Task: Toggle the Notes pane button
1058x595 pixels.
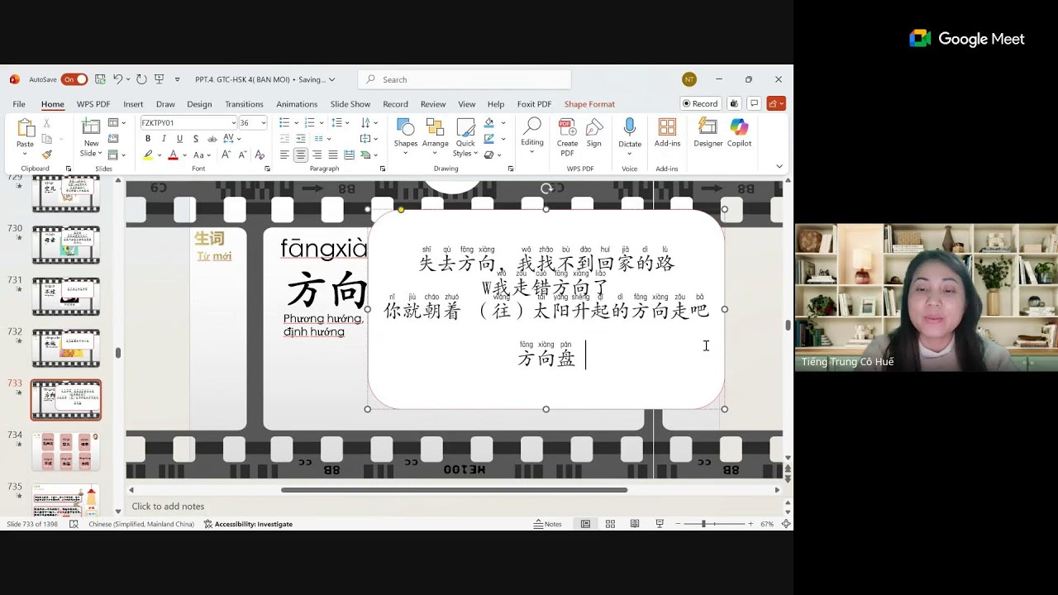Action: point(547,524)
